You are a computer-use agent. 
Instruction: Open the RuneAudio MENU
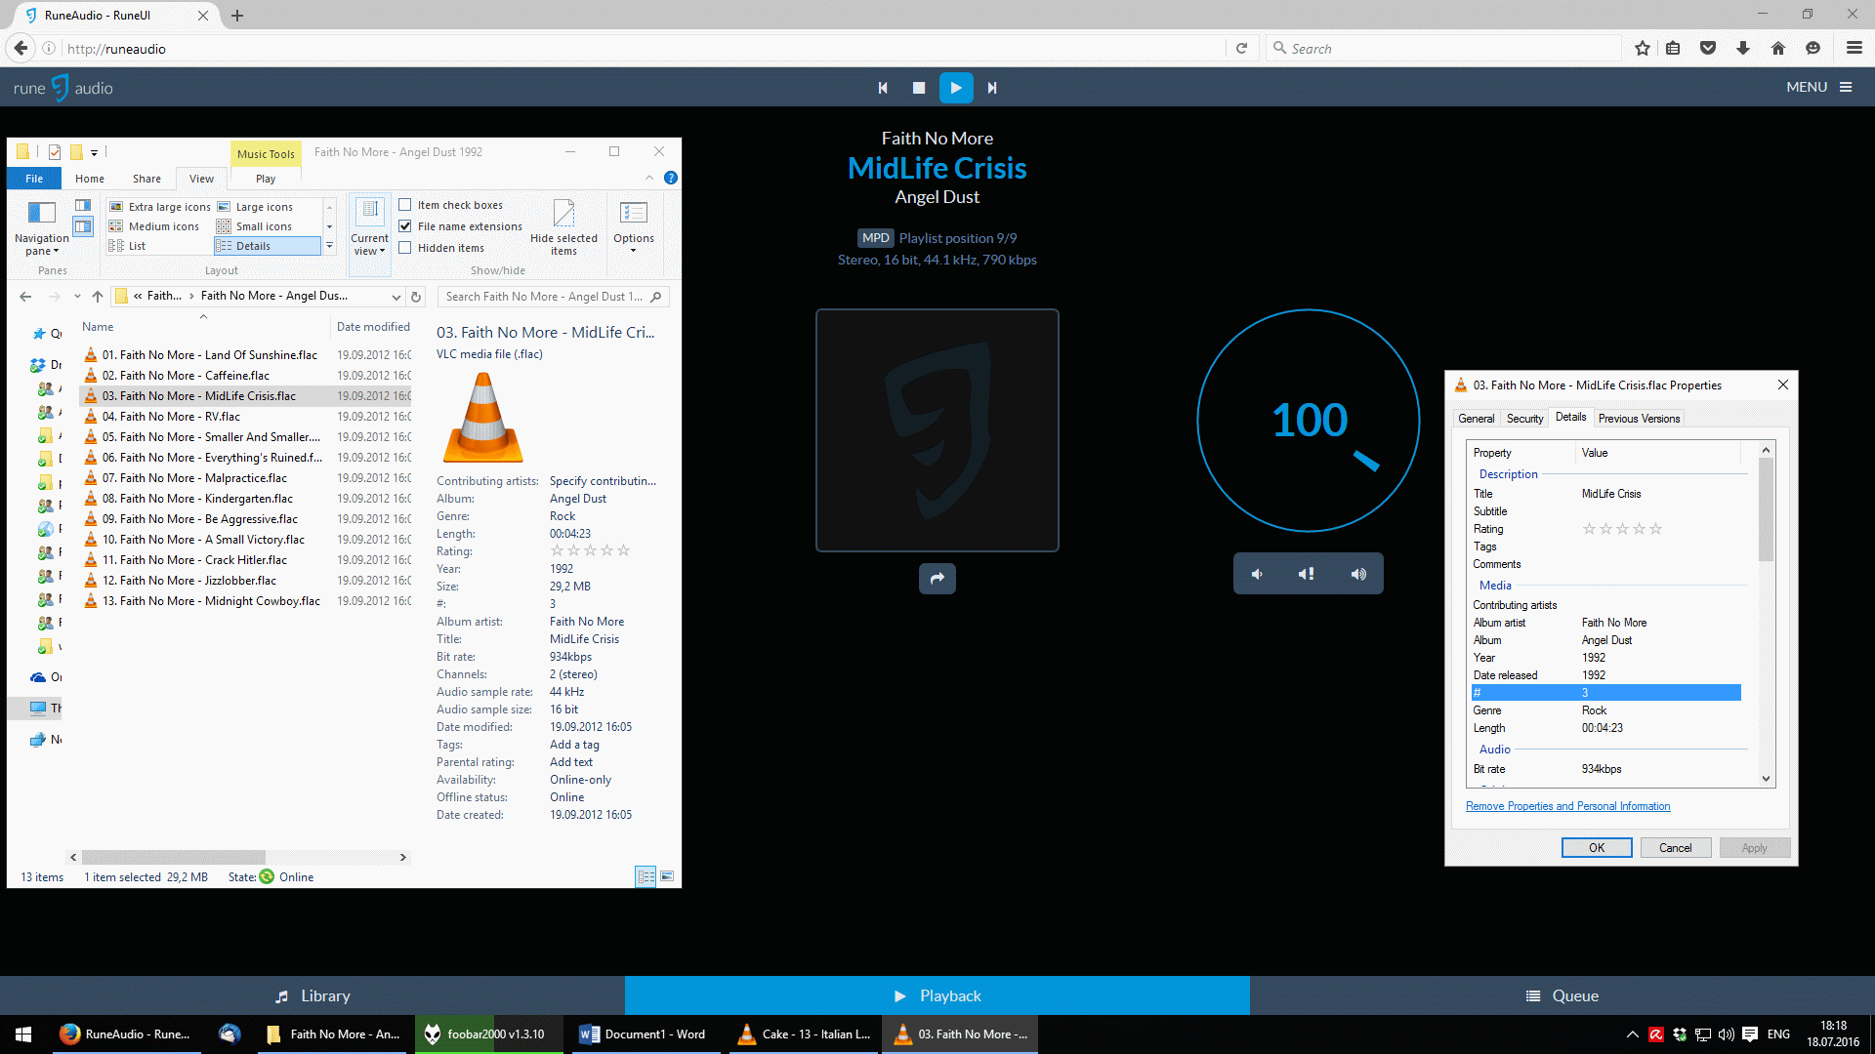1819,87
